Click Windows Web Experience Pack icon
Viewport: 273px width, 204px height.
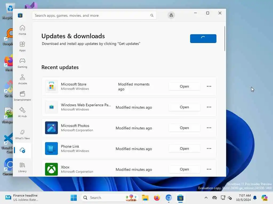[51, 107]
